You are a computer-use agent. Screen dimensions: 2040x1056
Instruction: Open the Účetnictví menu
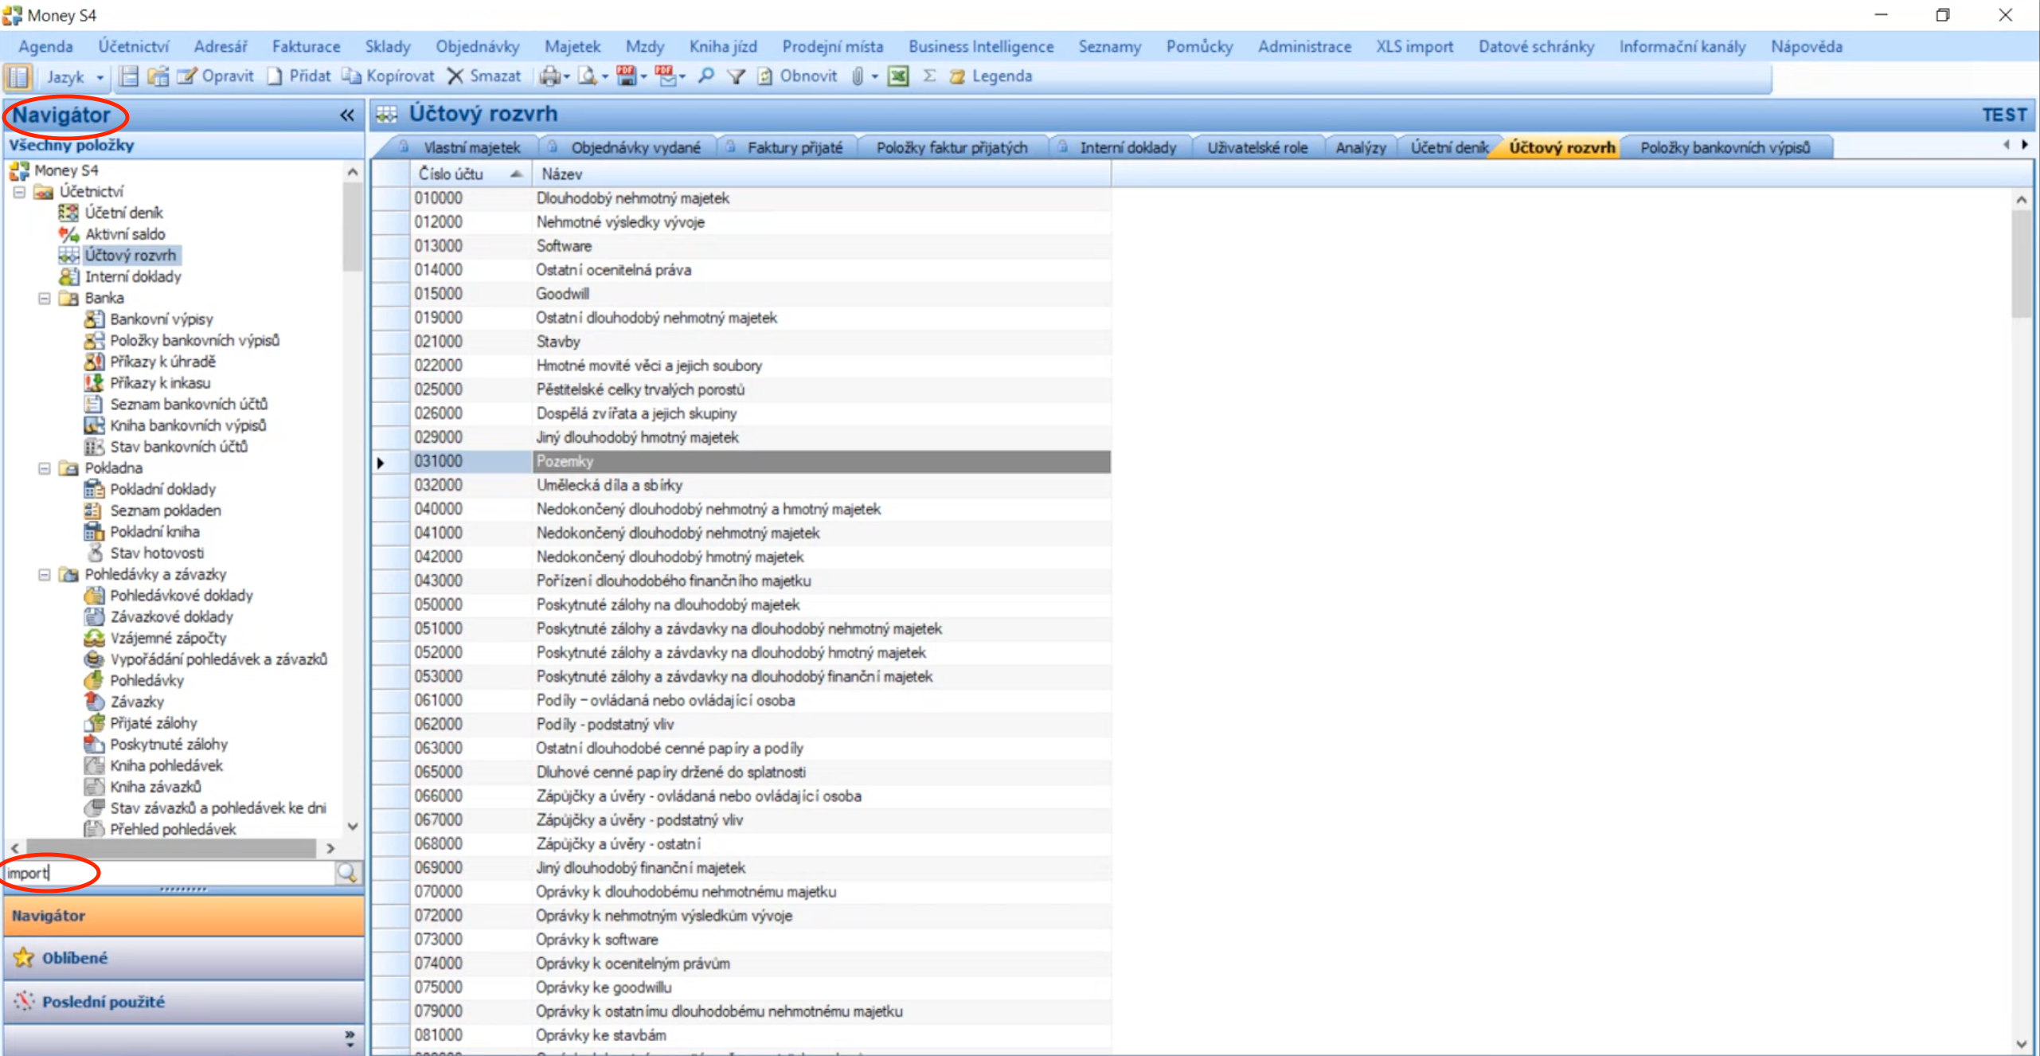(134, 46)
